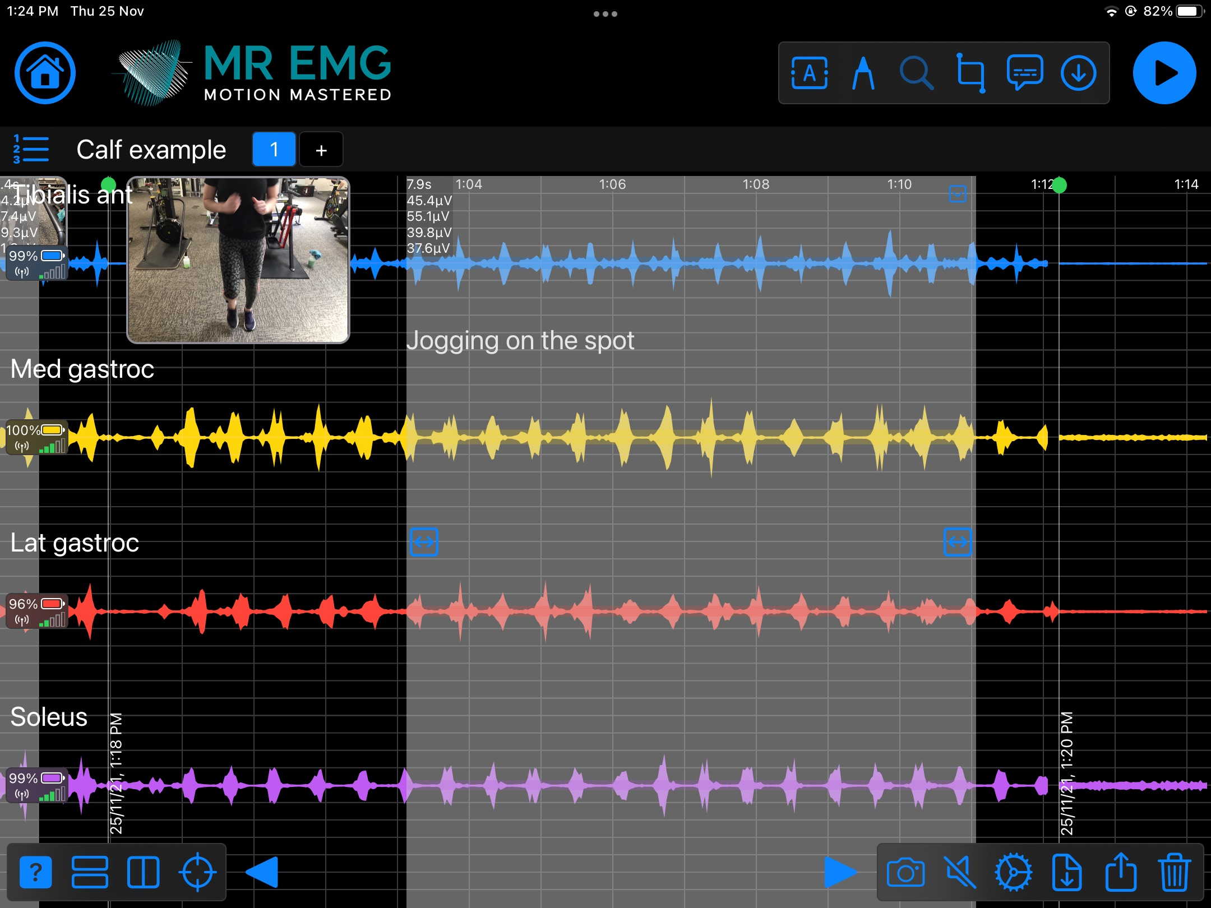The image size is (1211, 908).
Task: Click the Tibialis ant sensor status badge
Action: click(37, 263)
